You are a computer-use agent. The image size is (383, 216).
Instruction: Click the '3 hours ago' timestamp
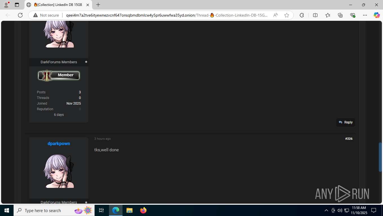[x=103, y=139]
